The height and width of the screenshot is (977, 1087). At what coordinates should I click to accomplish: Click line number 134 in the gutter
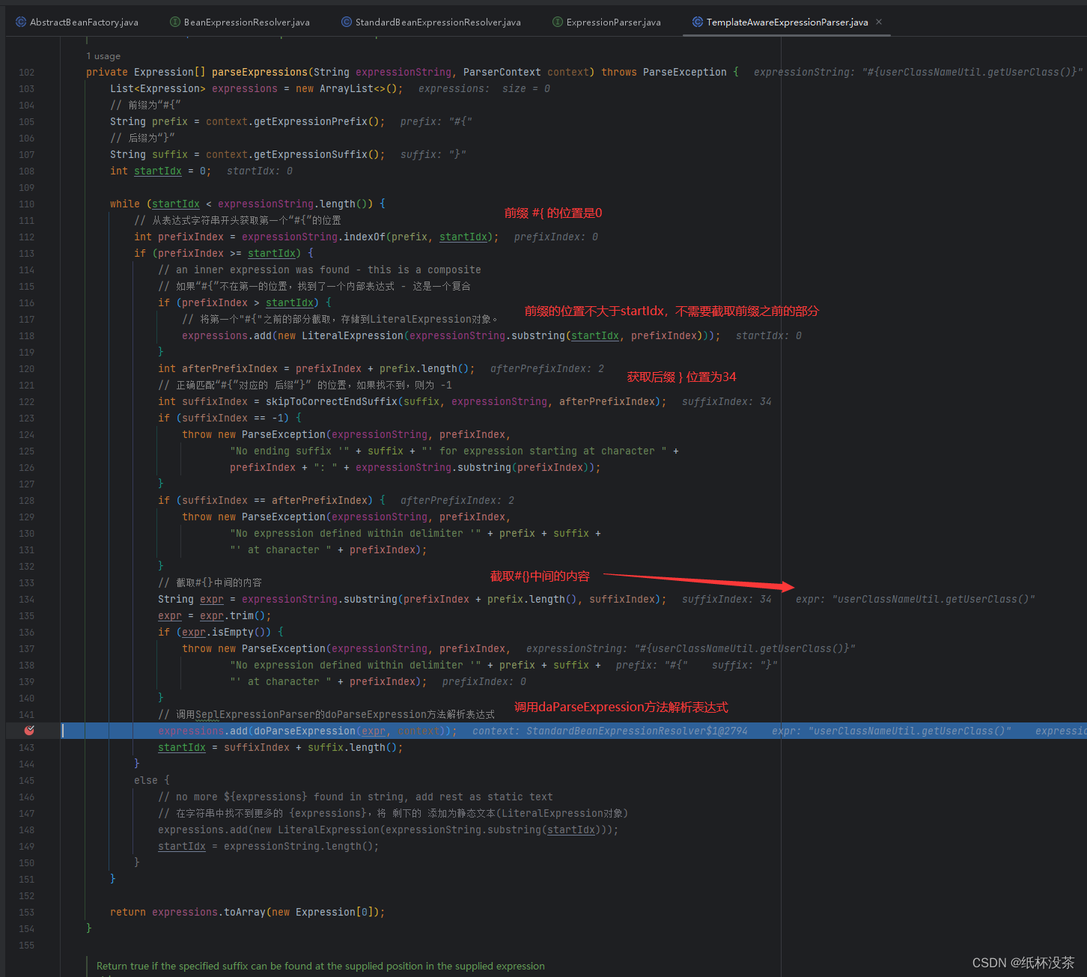pos(26,600)
